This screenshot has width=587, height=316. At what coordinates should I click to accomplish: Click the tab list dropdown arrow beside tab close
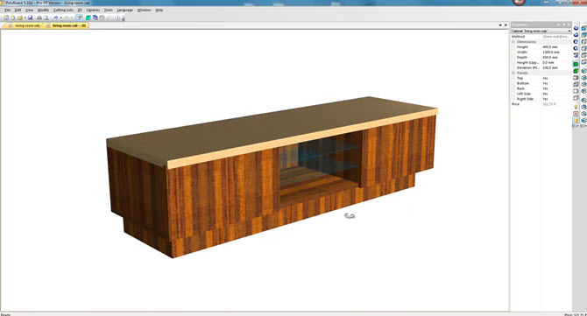point(500,25)
